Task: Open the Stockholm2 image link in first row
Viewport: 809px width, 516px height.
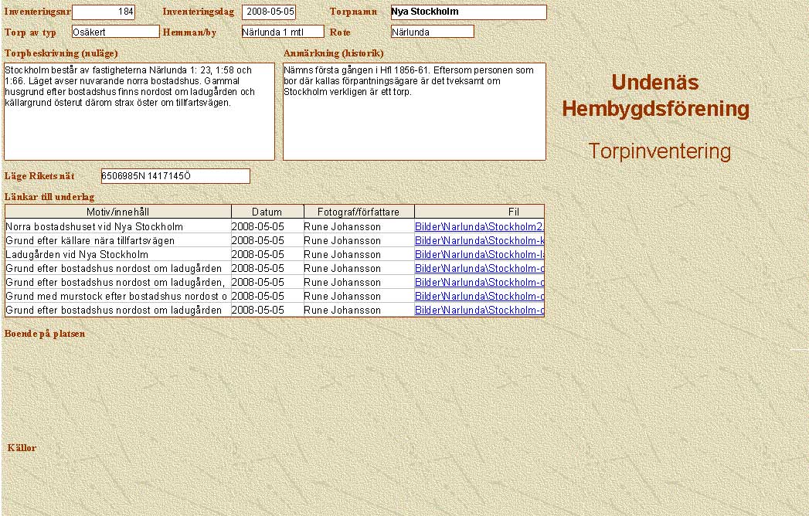Action: click(x=479, y=227)
